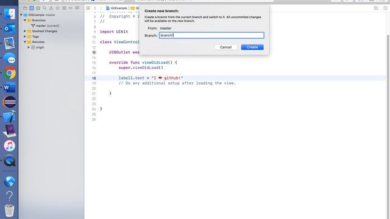Click the IBOutlet connection circle in gutter
This screenshot has height=219, width=390.
[94, 52]
